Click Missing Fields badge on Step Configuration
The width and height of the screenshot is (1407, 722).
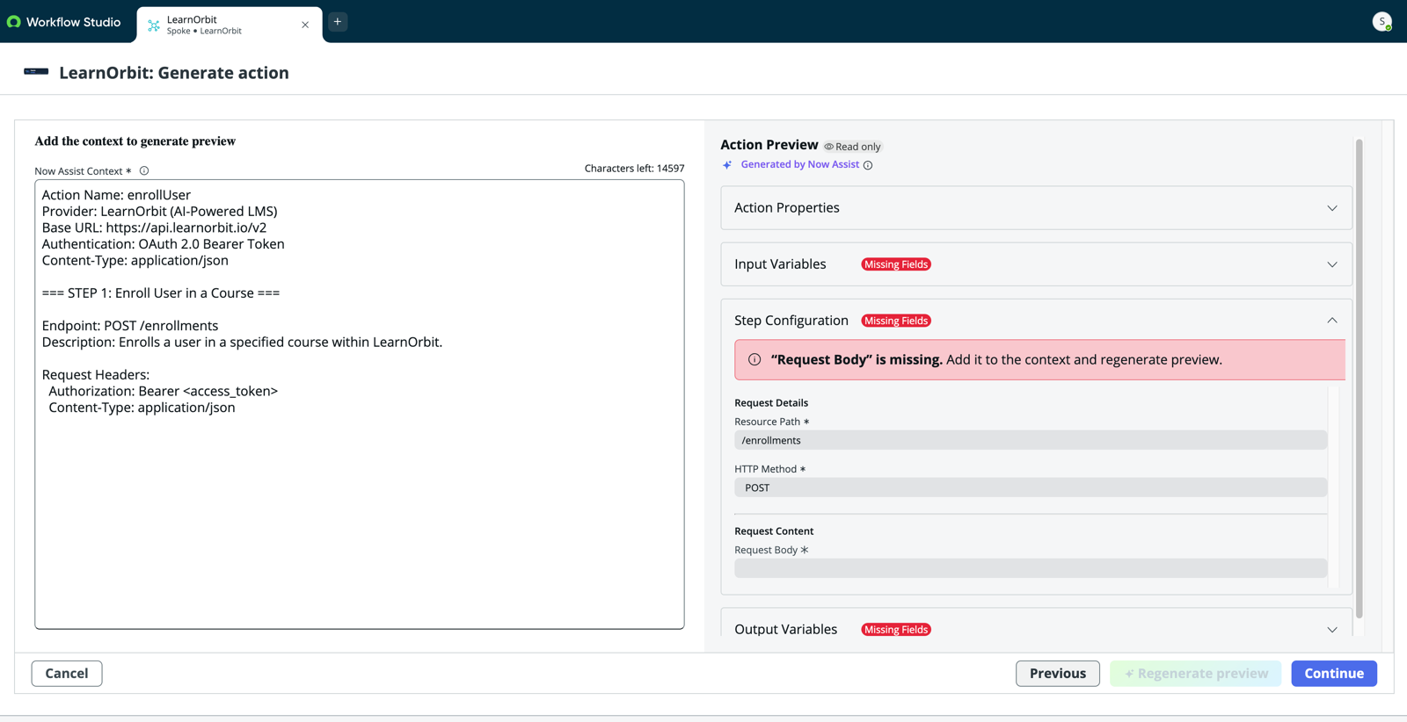coord(895,321)
